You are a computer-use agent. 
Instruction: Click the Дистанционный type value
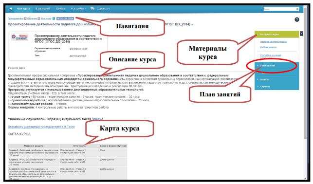tap(78, 56)
